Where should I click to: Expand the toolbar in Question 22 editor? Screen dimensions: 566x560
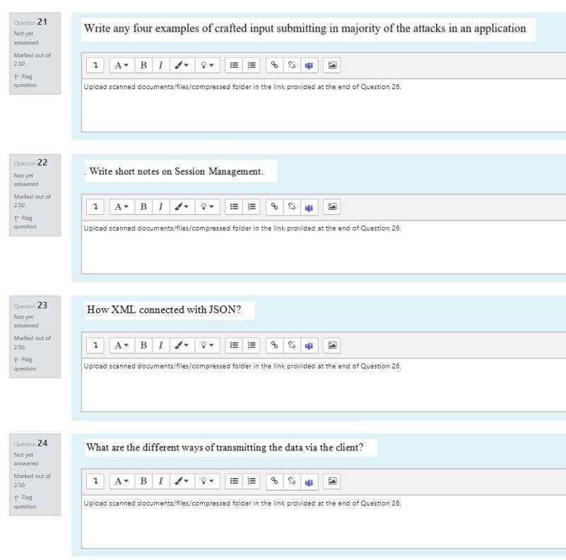[x=95, y=206]
